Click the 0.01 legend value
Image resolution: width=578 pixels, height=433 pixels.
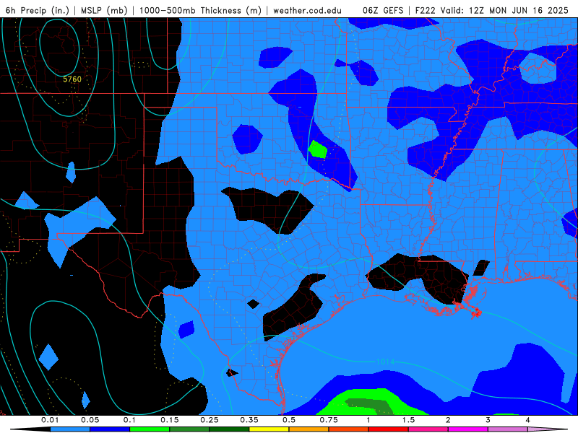[x=50, y=420]
